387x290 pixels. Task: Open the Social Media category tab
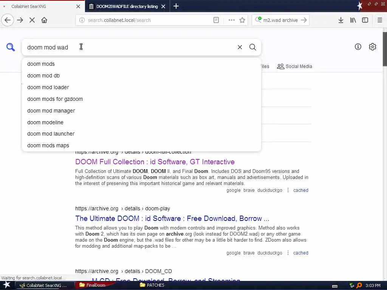294,66
